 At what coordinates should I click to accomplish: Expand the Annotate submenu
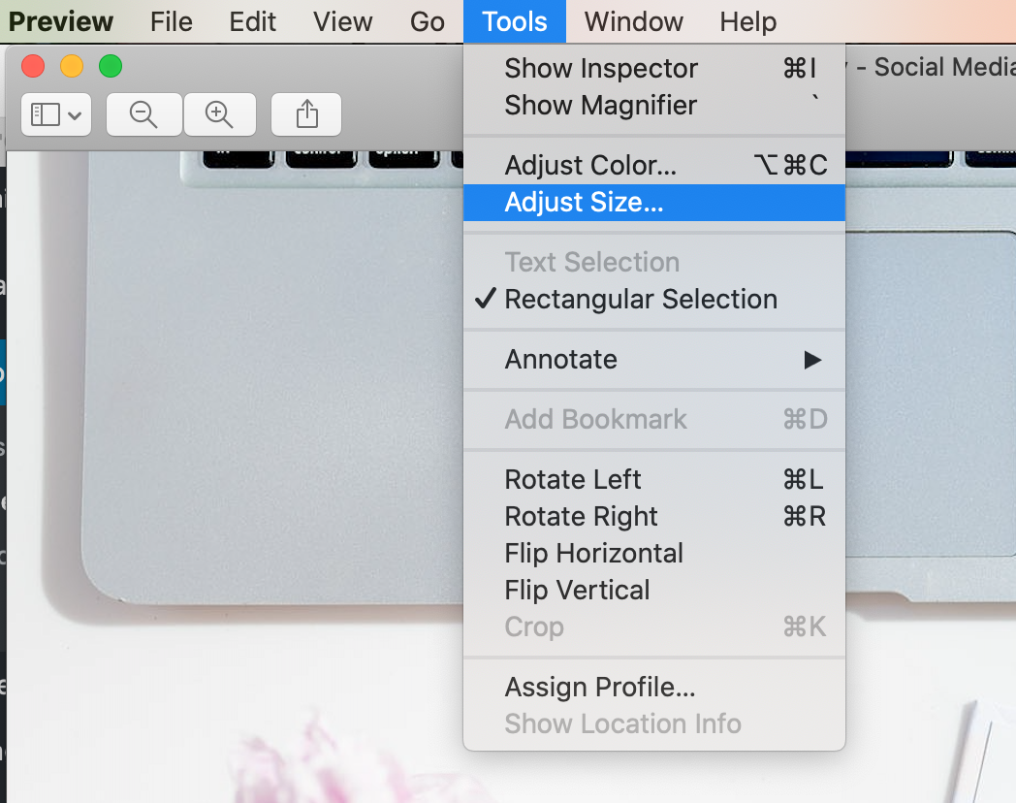(x=560, y=359)
